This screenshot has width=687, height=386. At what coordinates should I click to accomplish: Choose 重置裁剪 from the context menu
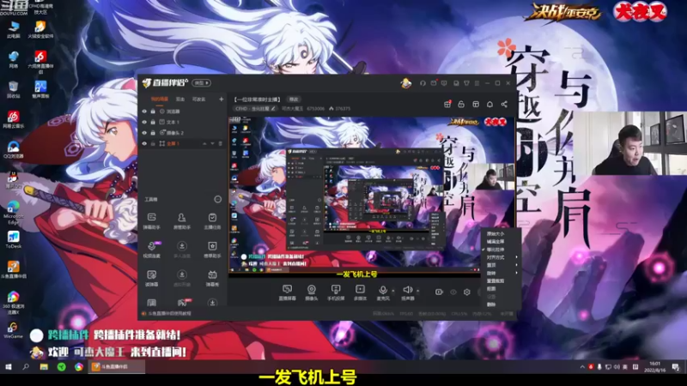495,281
